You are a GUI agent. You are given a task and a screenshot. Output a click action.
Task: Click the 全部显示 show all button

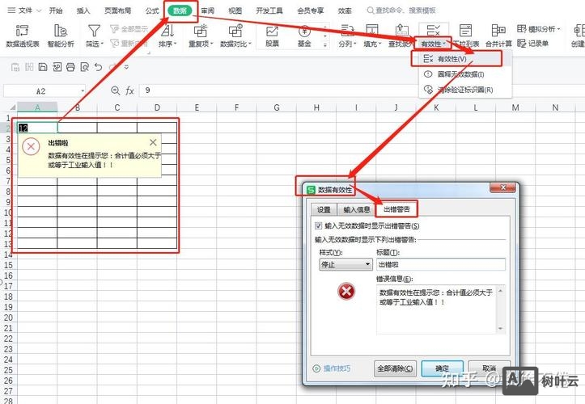(129, 29)
